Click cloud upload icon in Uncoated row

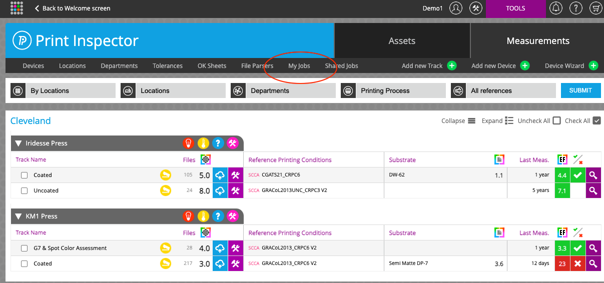click(220, 190)
